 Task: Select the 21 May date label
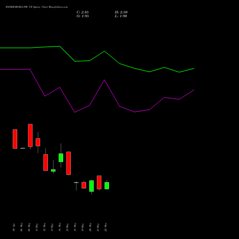tap(98, 227)
